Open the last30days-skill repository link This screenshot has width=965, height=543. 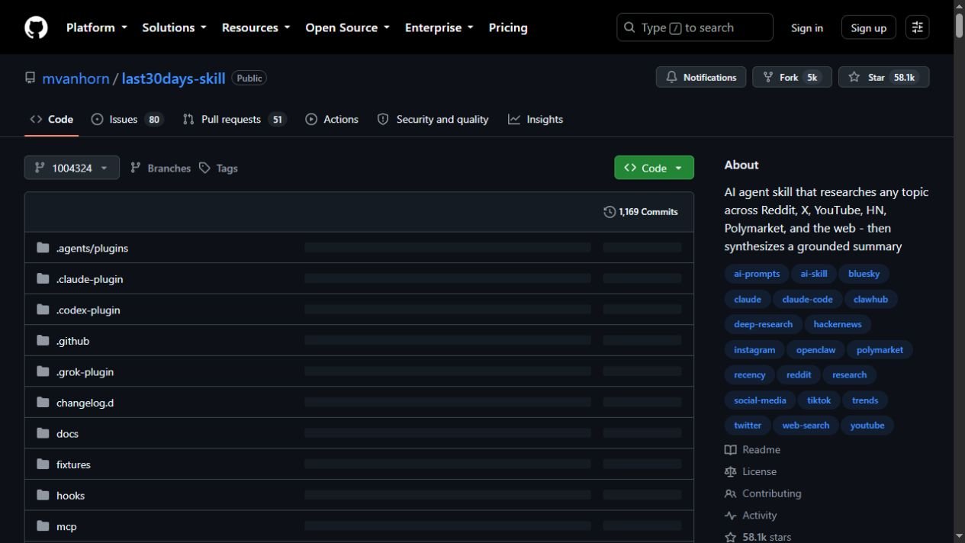pos(173,78)
